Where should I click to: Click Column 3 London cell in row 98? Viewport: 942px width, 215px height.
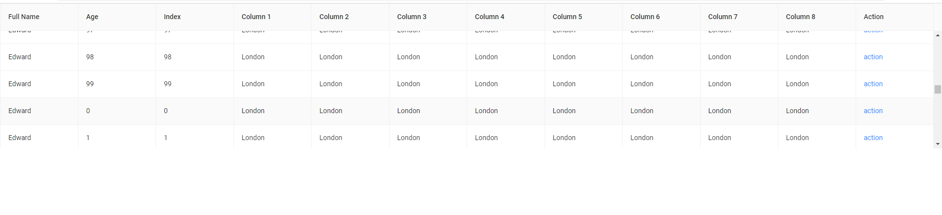tap(408, 57)
